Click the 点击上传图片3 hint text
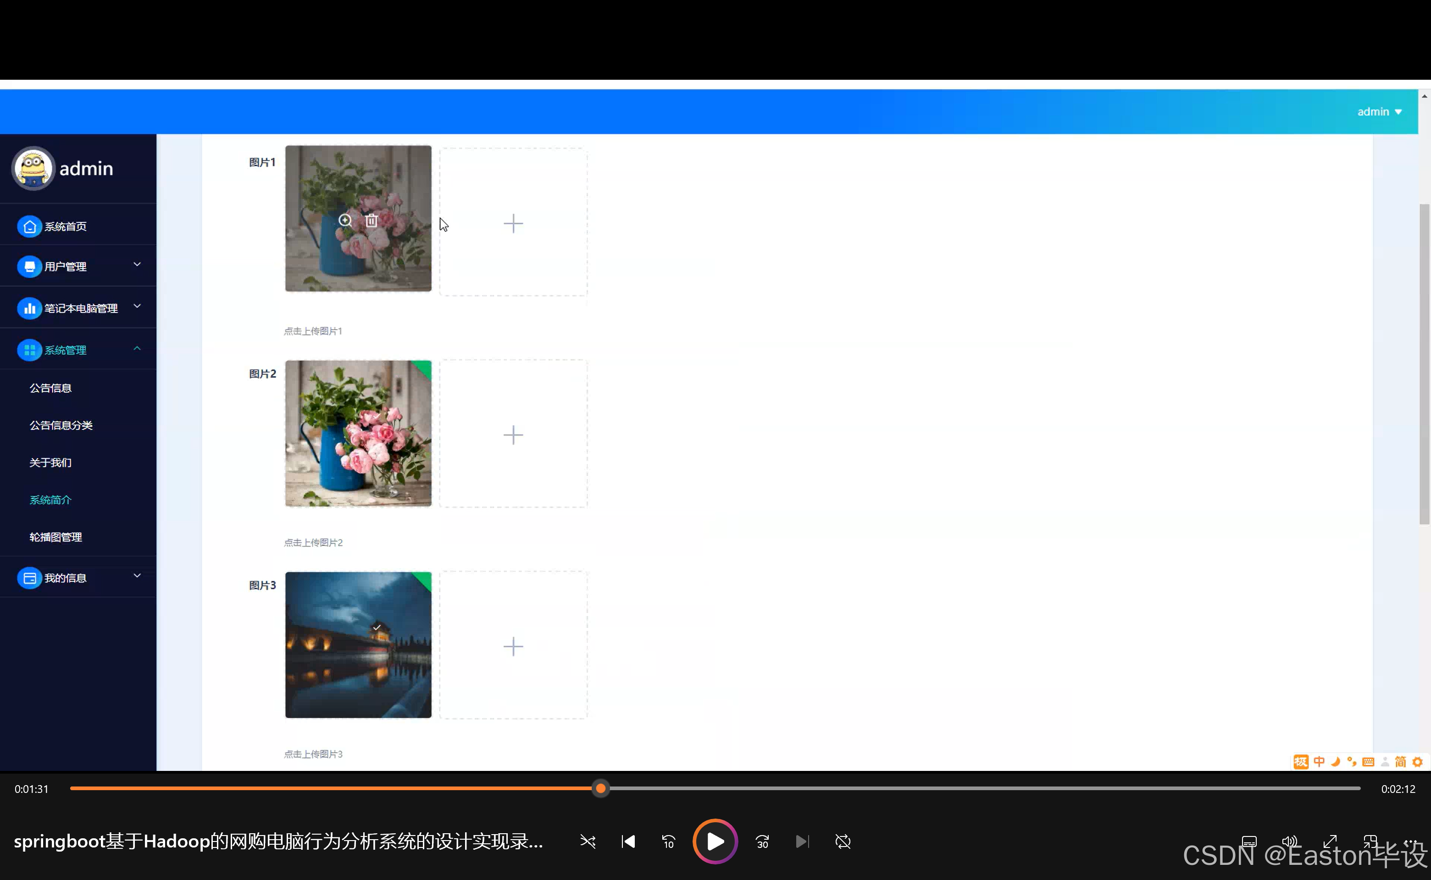Viewport: 1431px width, 880px height. pyautogui.click(x=313, y=754)
